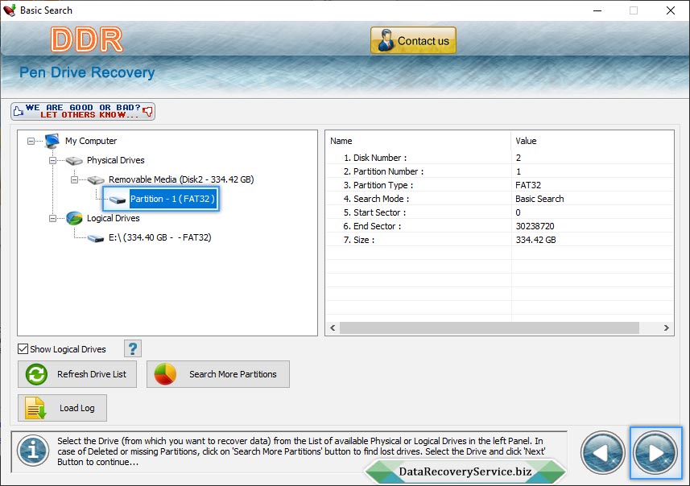Click the Search More Partitions button
This screenshot has height=486, width=690.
pos(218,374)
